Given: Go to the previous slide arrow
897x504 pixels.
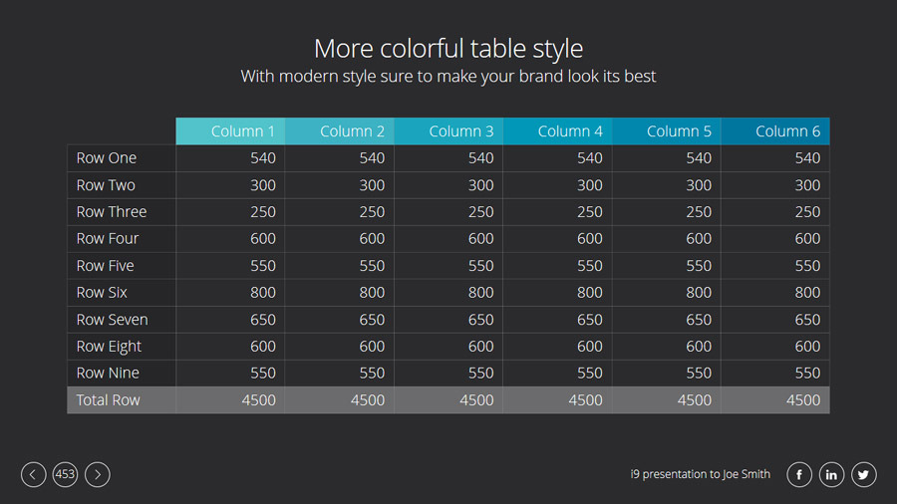Looking at the screenshot, I should [x=34, y=474].
